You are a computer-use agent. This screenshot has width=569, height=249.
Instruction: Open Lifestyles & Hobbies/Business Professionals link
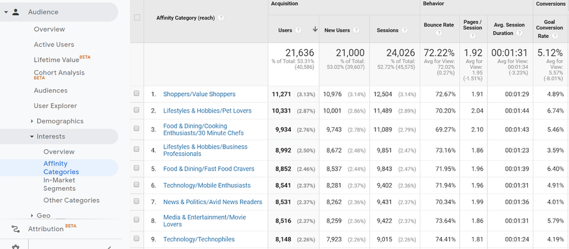(x=205, y=150)
